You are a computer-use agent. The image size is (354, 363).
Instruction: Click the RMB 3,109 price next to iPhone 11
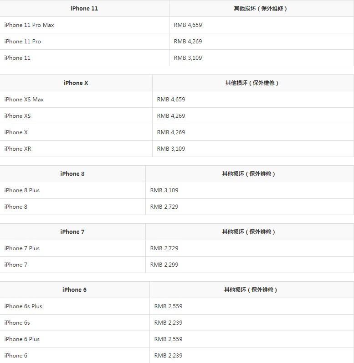(x=188, y=58)
